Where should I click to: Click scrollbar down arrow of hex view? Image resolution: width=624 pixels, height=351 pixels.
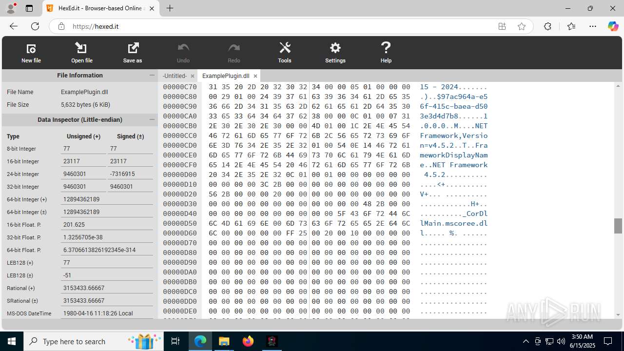tap(618, 315)
